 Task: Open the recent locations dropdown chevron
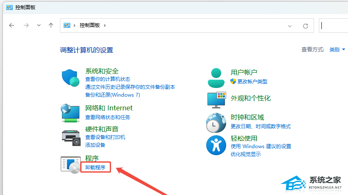39,25
